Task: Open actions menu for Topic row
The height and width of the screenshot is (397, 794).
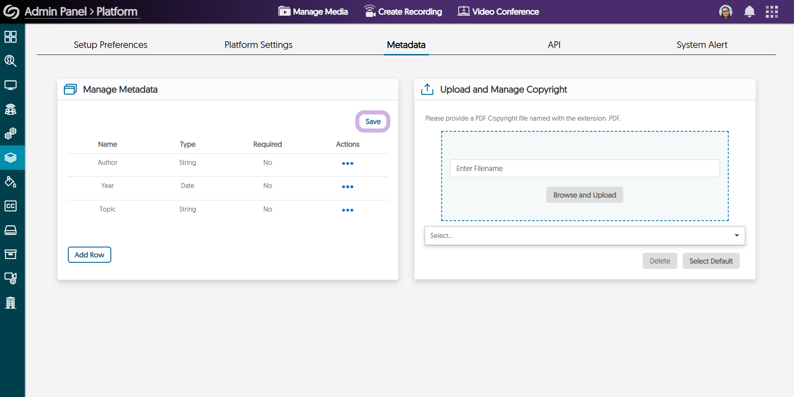Action: coord(347,210)
